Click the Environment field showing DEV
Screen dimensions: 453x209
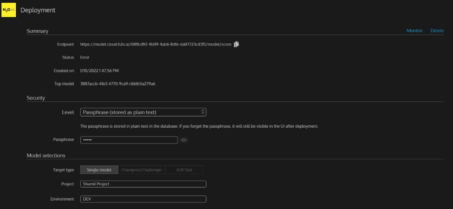pyautogui.click(x=143, y=199)
